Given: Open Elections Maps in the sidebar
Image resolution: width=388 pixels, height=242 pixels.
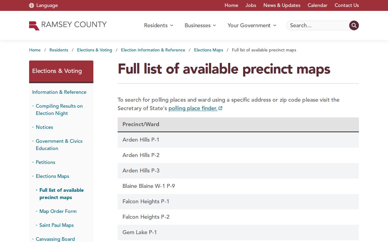Looking at the screenshot, I should (52, 176).
